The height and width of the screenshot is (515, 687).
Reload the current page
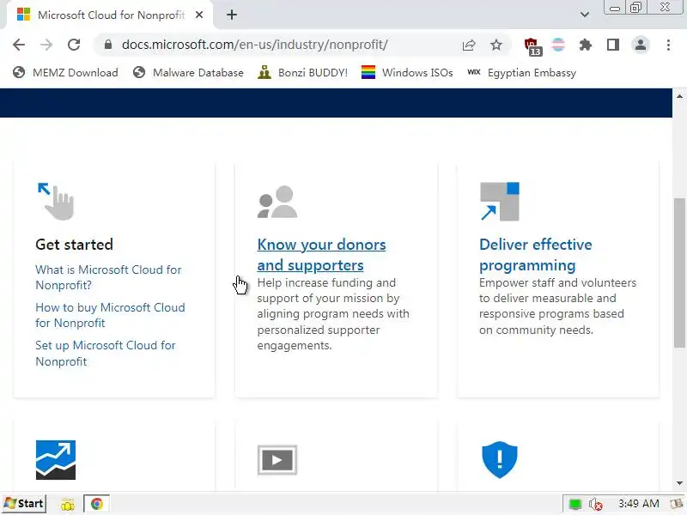(74, 45)
